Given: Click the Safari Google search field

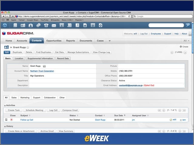Looking at the screenshot, I should tap(162, 16).
